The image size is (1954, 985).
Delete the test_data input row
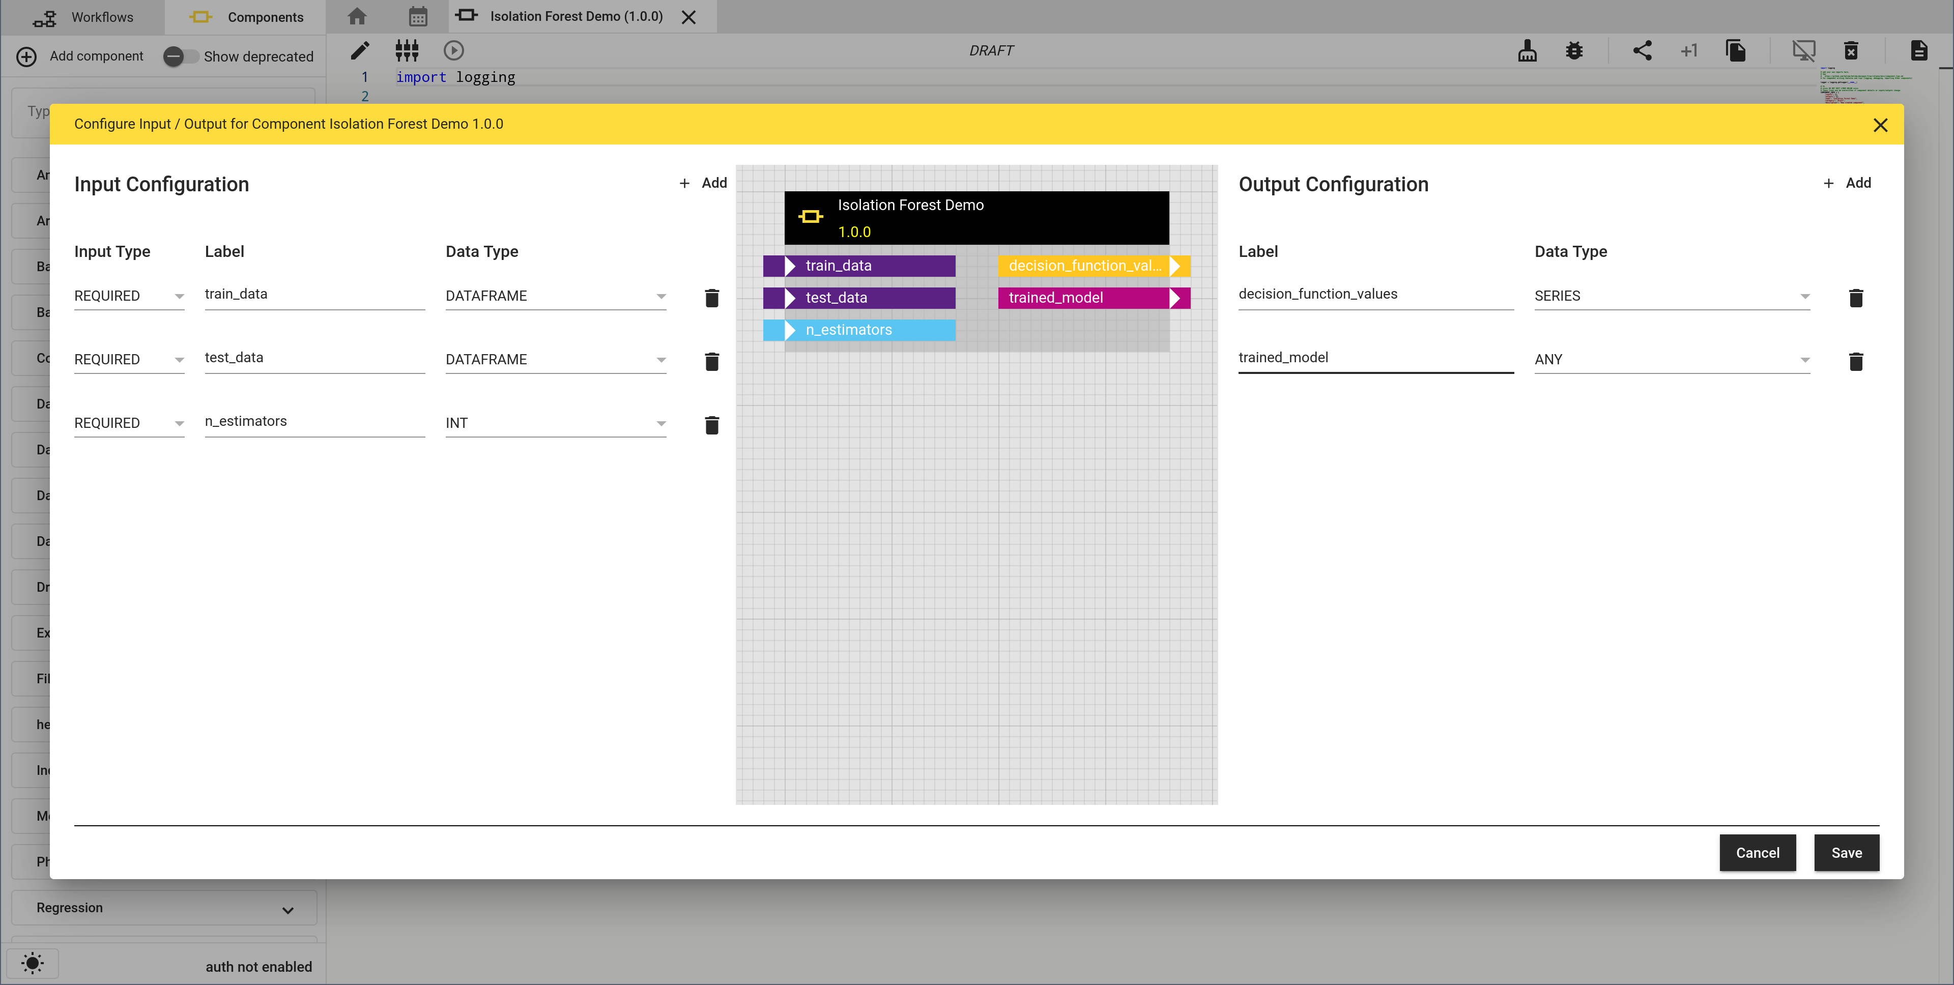coord(711,362)
